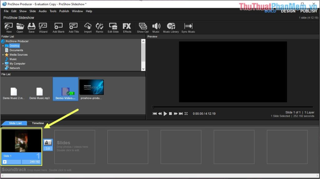Switch to the Timeline tab
This screenshot has width=320, height=179.
(38, 123)
